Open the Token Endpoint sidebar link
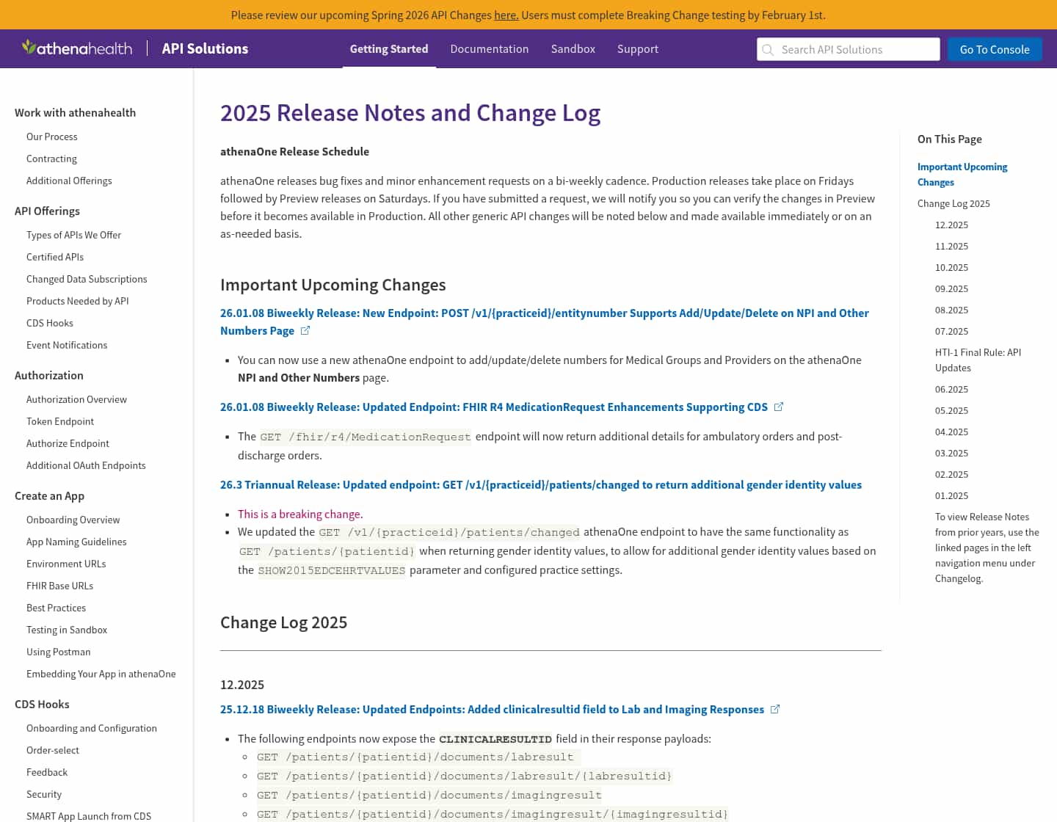 point(60,421)
